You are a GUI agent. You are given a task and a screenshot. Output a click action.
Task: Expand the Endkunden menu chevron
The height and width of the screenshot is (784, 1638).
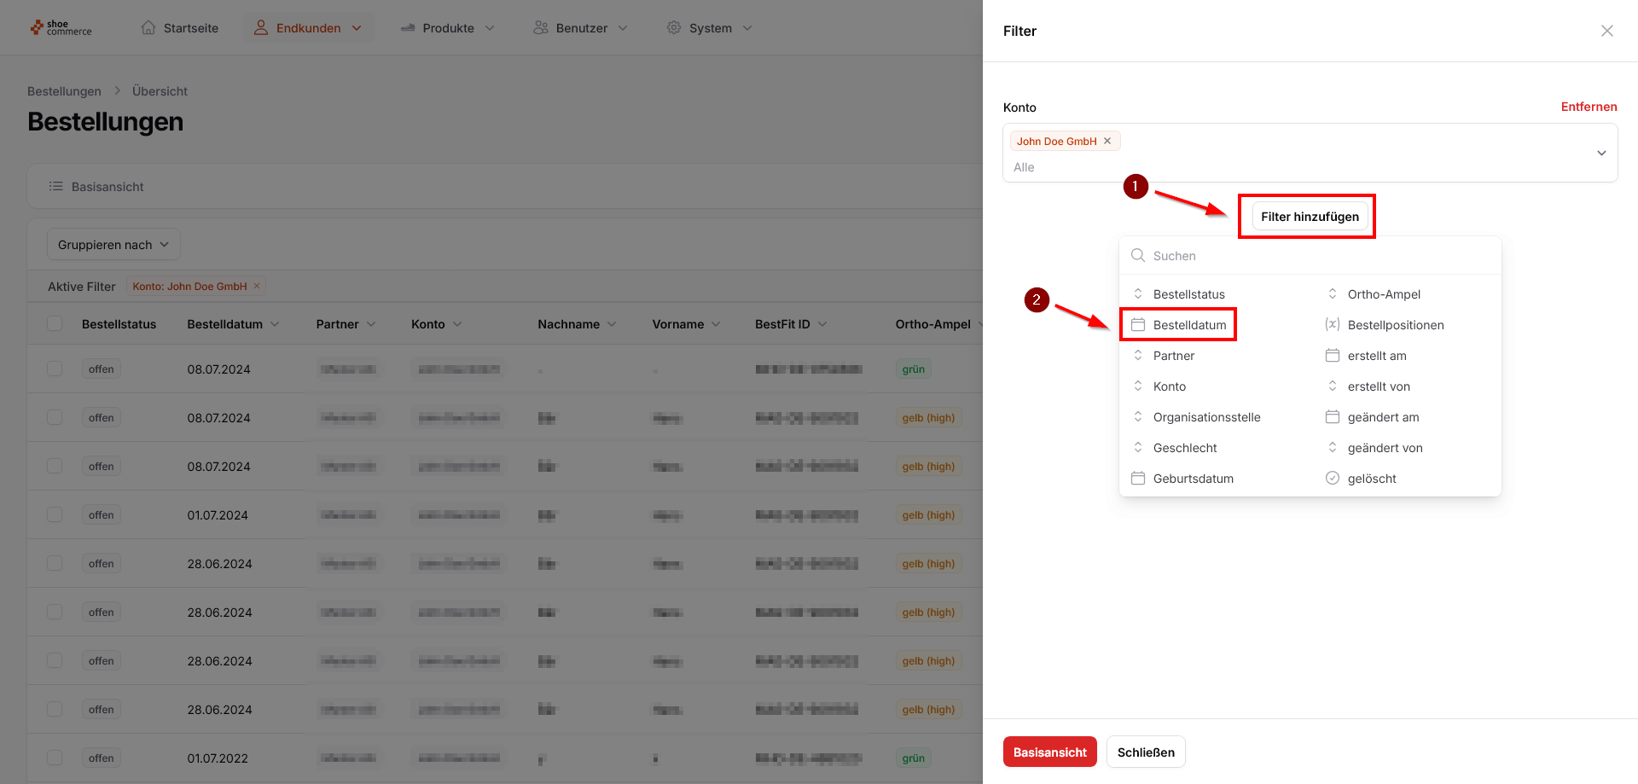[x=357, y=28]
